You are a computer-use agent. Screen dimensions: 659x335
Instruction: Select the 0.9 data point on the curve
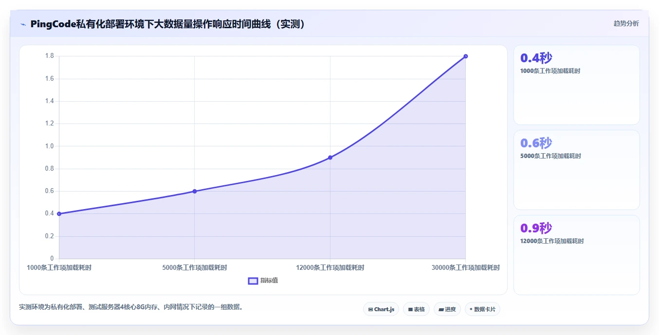330,158
